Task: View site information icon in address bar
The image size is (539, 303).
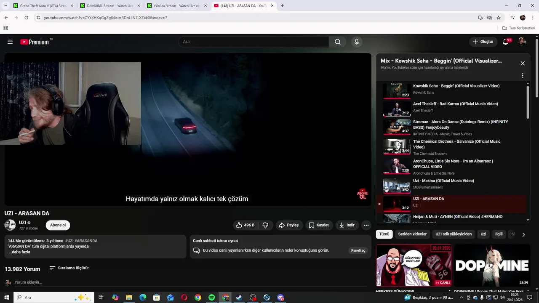Action: tap(38, 18)
